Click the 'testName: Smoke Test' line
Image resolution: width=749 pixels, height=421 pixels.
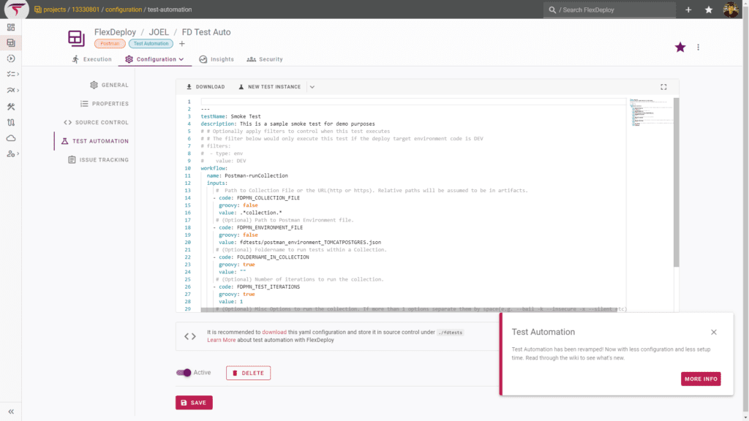click(x=230, y=116)
